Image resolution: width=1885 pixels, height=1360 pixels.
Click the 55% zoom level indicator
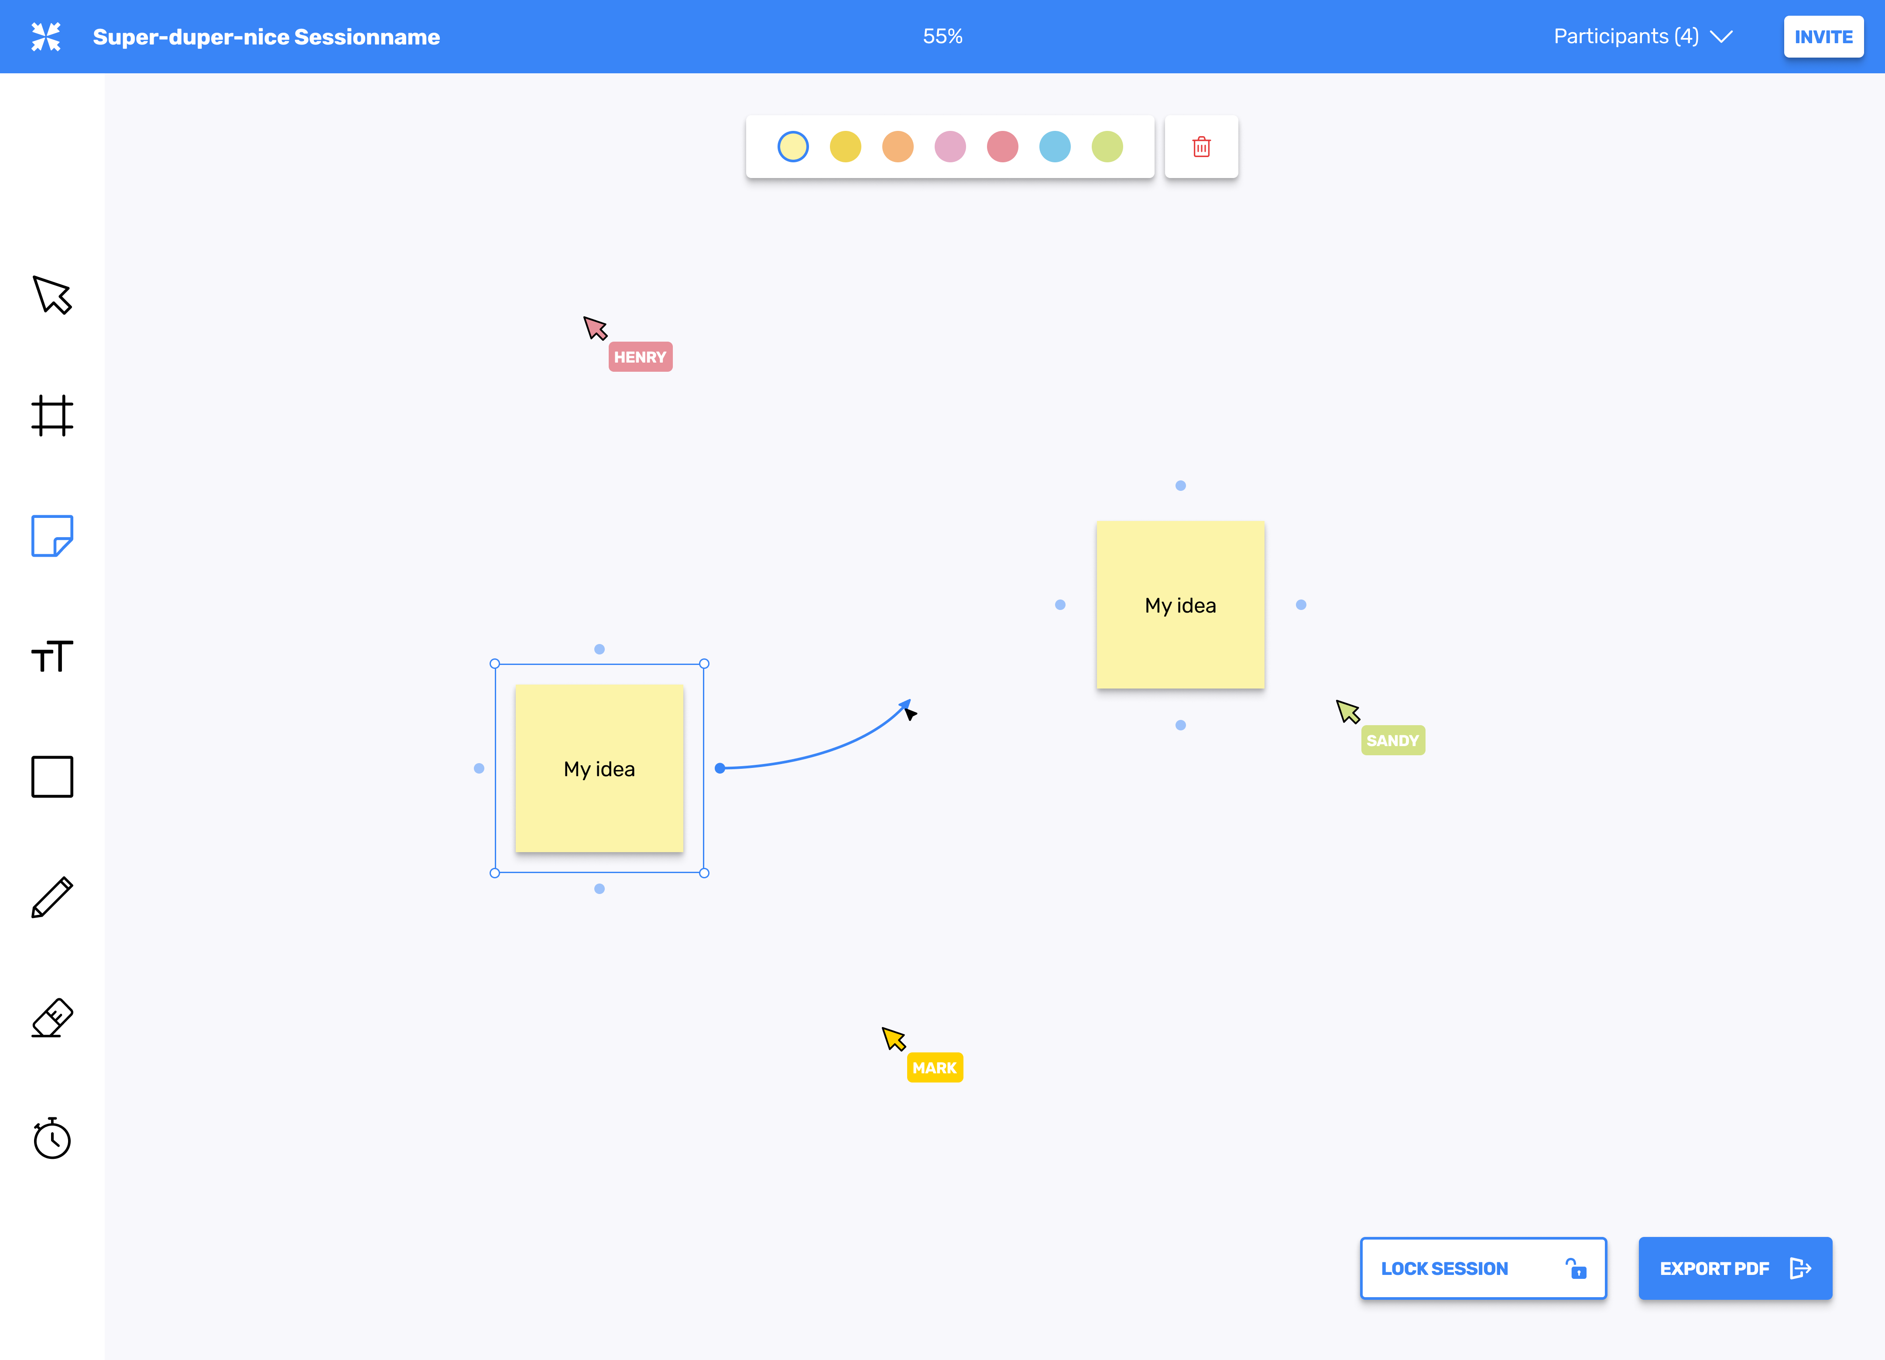[x=942, y=37]
